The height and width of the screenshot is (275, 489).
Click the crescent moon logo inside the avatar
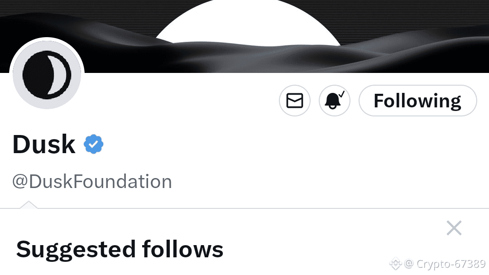click(x=47, y=75)
